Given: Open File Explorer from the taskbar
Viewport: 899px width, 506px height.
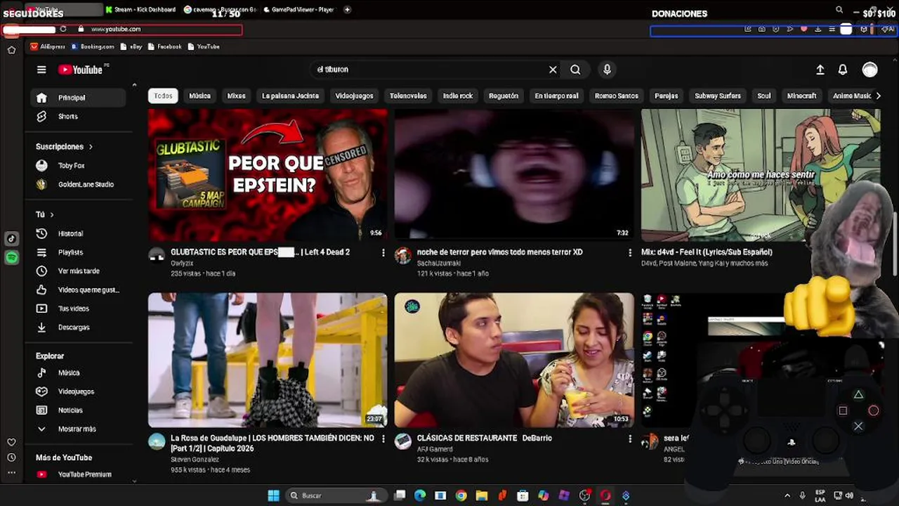Looking at the screenshot, I should click(482, 495).
